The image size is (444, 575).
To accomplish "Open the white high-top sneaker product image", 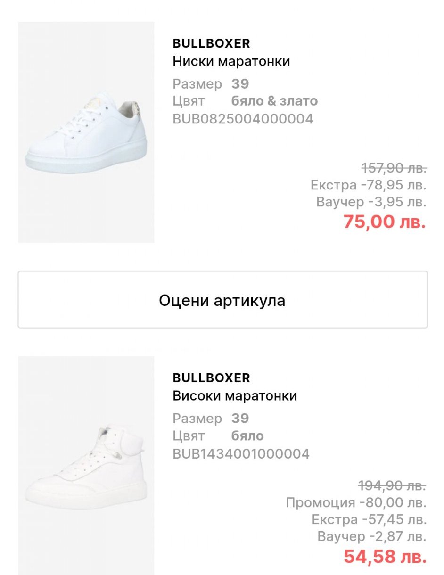I will tap(86, 465).
